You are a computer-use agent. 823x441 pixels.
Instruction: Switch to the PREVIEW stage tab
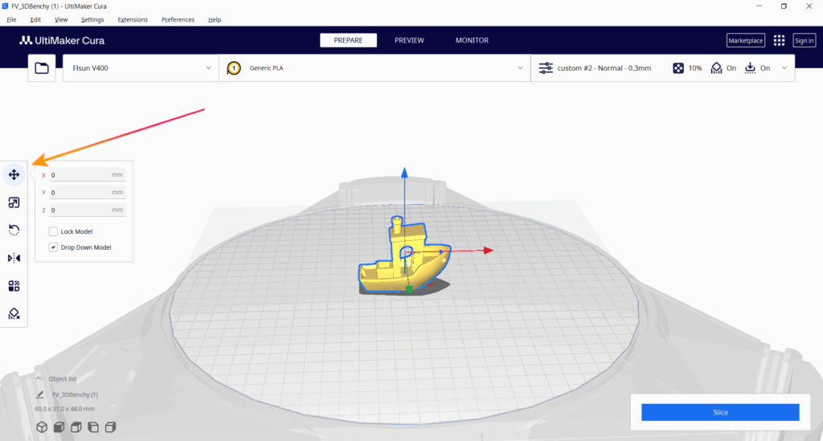pyautogui.click(x=409, y=40)
